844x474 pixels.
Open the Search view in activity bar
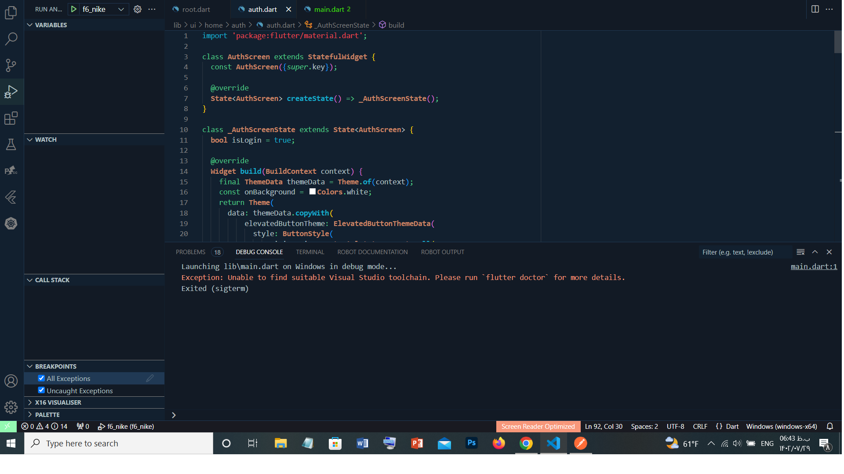(x=11, y=39)
